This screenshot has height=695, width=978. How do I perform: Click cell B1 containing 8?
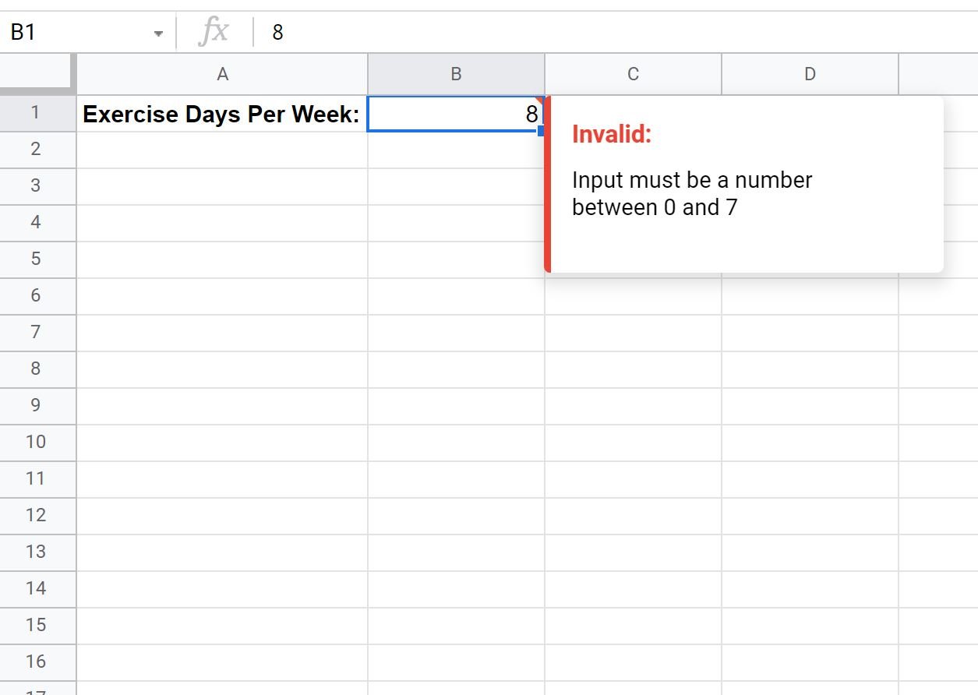456,115
